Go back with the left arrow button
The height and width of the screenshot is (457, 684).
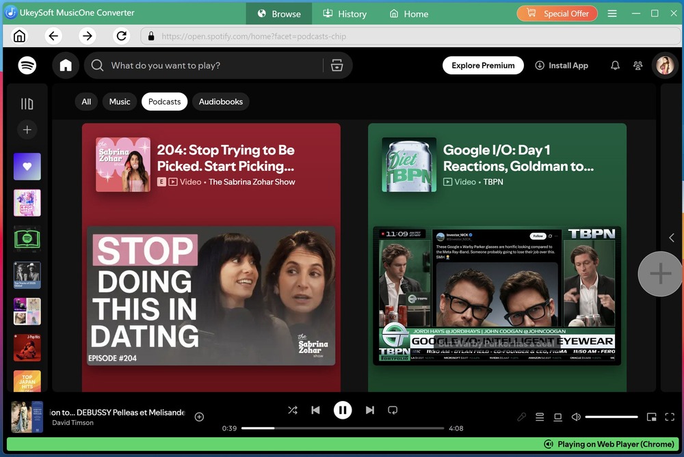point(53,36)
